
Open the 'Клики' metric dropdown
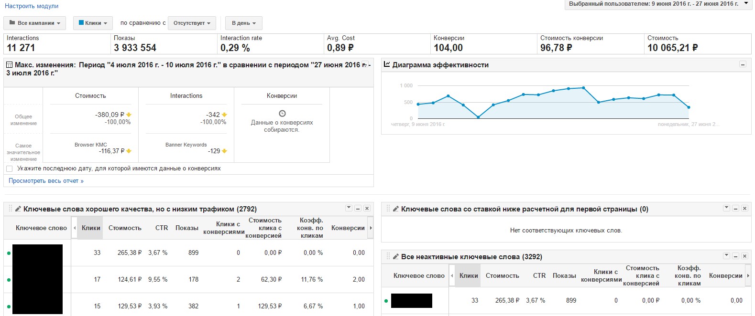(93, 23)
